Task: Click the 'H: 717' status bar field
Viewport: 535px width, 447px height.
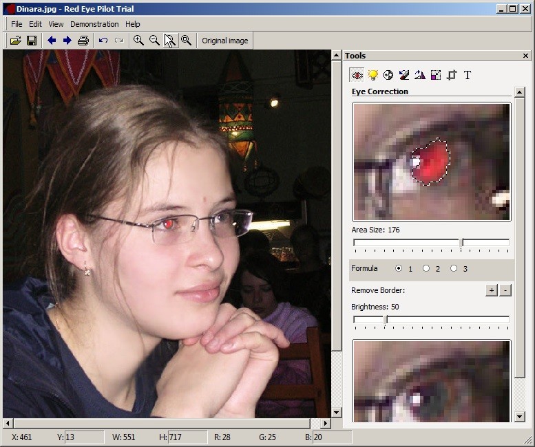Action: point(187,437)
